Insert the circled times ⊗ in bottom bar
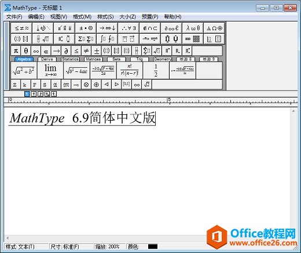Viewport: 301px width, 253px height. coord(86,85)
